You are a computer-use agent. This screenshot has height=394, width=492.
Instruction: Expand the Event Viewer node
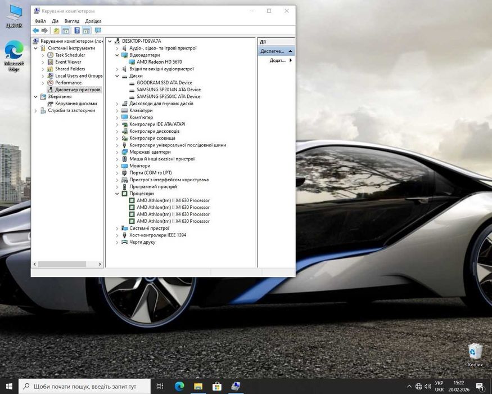tap(43, 62)
